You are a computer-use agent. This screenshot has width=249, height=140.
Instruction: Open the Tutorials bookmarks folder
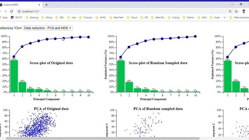pyautogui.click(x=86, y=17)
